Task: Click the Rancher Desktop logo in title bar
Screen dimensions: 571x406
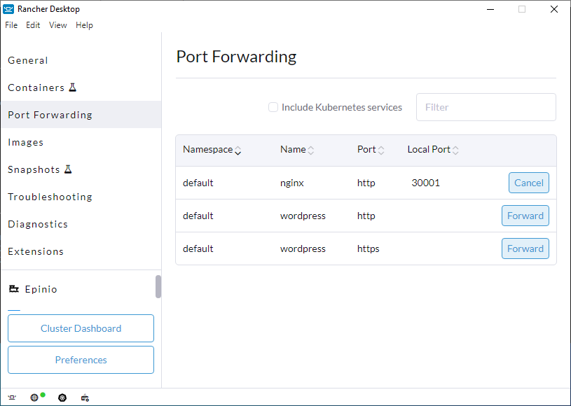Action: (x=8, y=9)
